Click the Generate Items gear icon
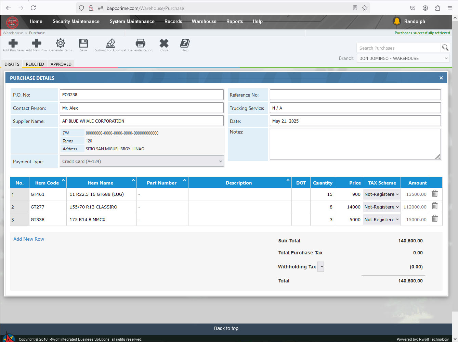458x342 pixels. click(x=61, y=43)
